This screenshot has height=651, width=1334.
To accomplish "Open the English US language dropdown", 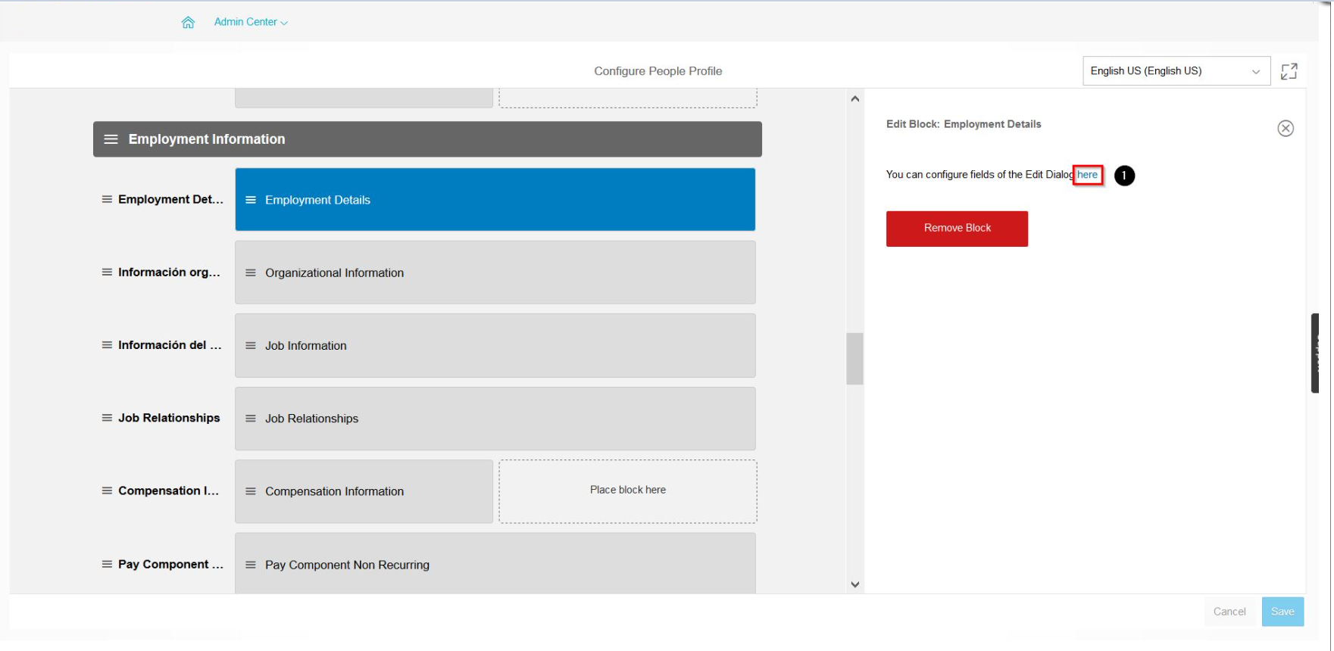I will tap(1176, 71).
